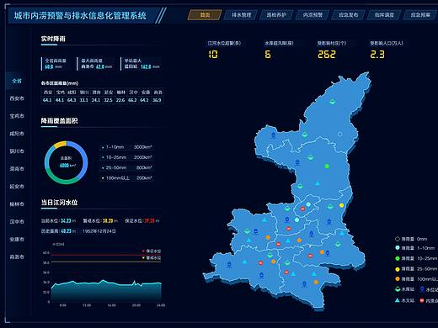This screenshot has height=328, width=438.
Task: Select 商洛市 in the sidebar
Action: coord(17,257)
